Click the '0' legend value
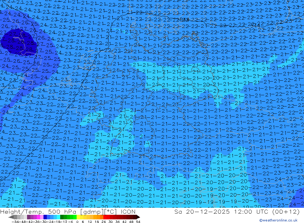This screenshot has width=304, height=223. (x=77, y=222)
